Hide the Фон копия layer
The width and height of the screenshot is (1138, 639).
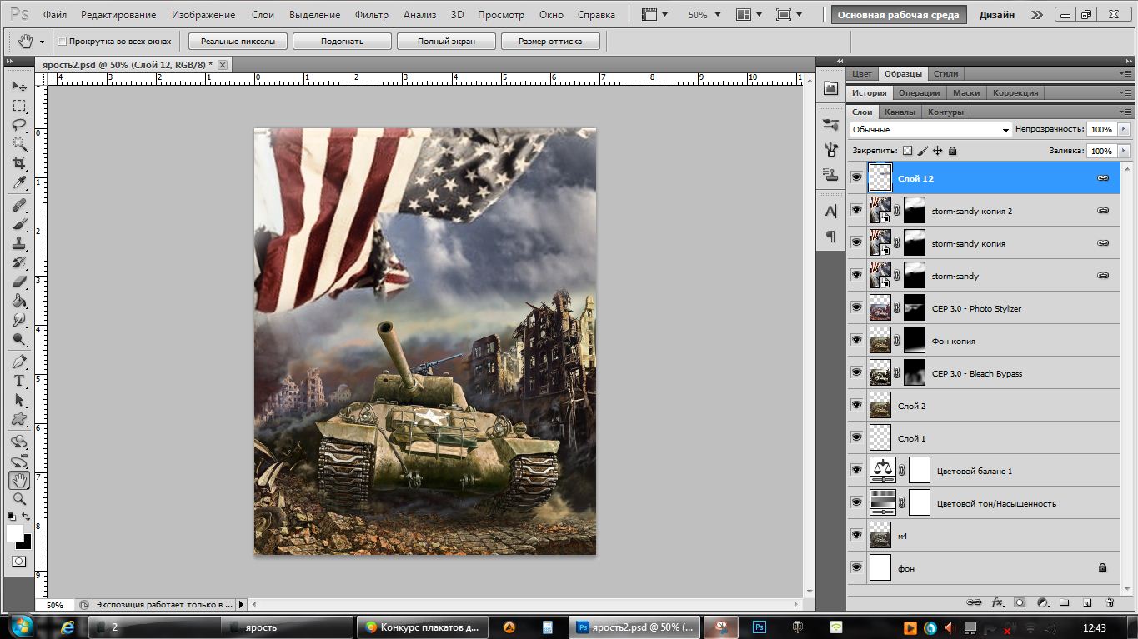(x=856, y=340)
